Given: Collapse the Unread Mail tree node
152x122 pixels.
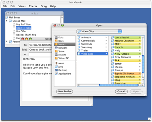Looking at the screenshot, I should (7, 21).
